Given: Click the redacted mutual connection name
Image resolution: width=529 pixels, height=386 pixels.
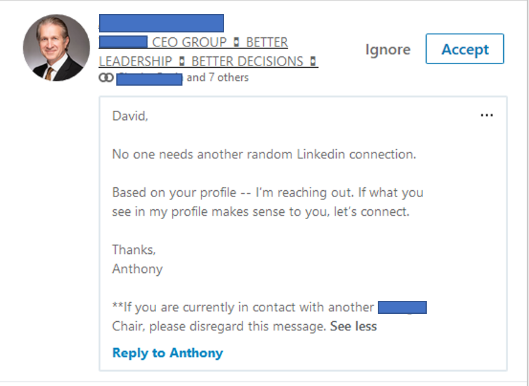Looking at the screenshot, I should (x=149, y=78).
